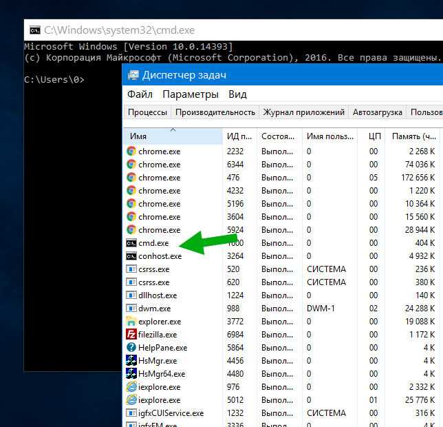Click the Диспетчер задач title bar text
Screen dimensions: 443x427
click(x=184, y=75)
